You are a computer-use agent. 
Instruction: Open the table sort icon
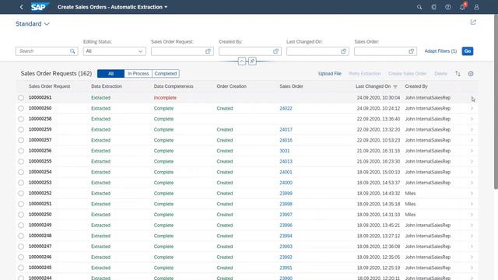click(458, 74)
